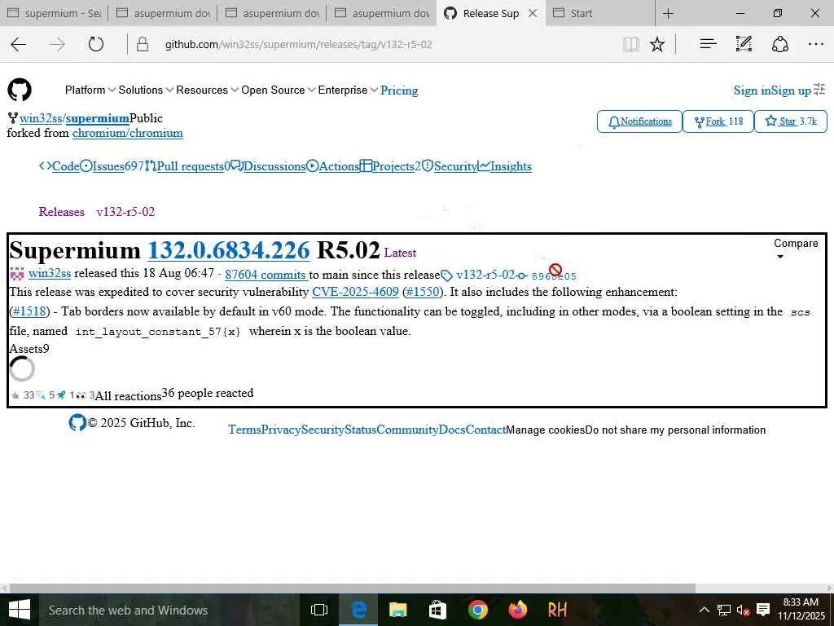This screenshot has width=834, height=626.
Task: Click the Sign up link
Action: (791, 90)
